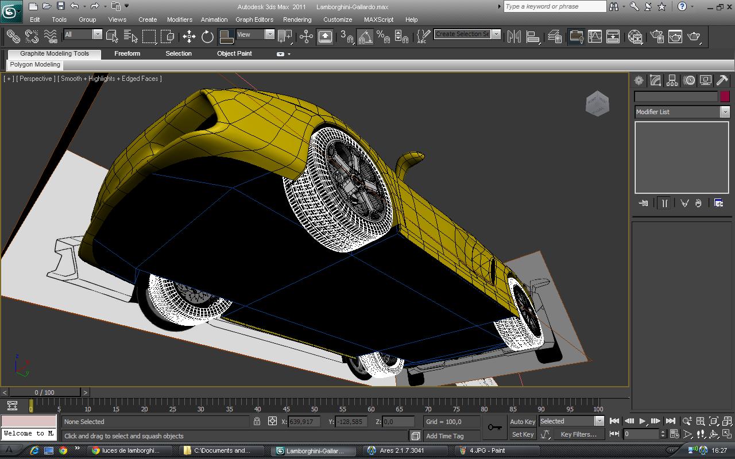This screenshot has height=459, width=735.
Task: Switch to the Freeform ribbon tab
Action: click(x=127, y=53)
